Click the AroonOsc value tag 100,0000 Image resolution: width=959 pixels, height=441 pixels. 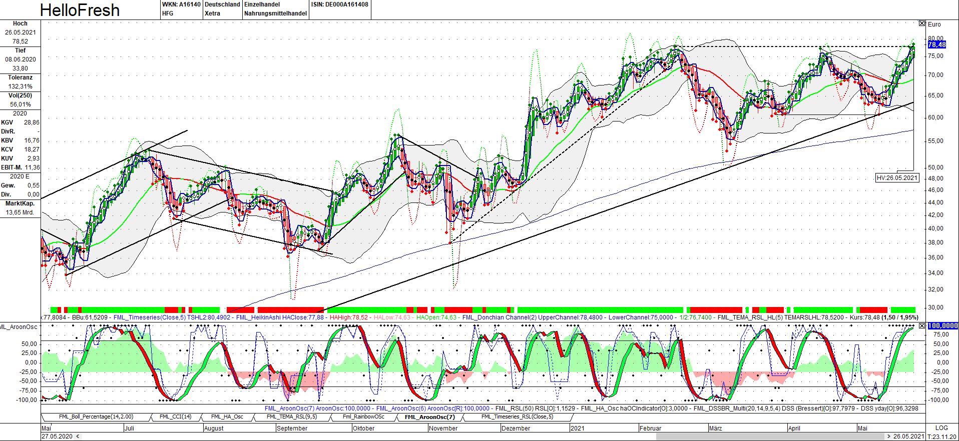pos(942,326)
